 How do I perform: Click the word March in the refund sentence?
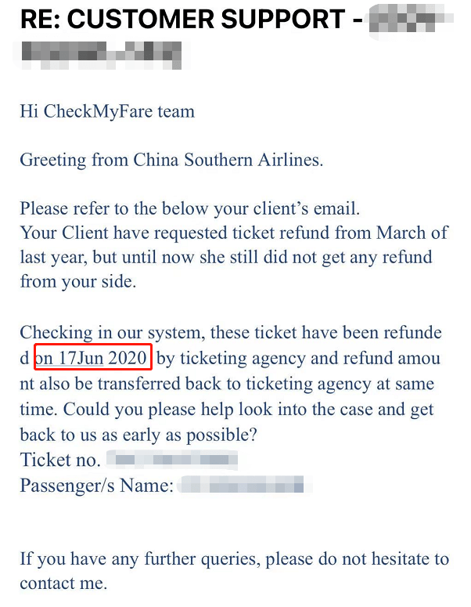(401, 233)
